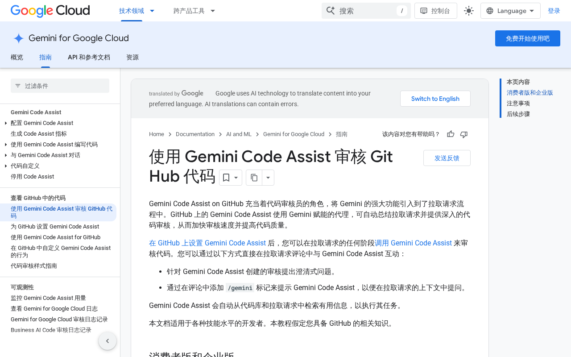Click the 本页内容 heading in right panel
571x357 pixels.
[518, 82]
